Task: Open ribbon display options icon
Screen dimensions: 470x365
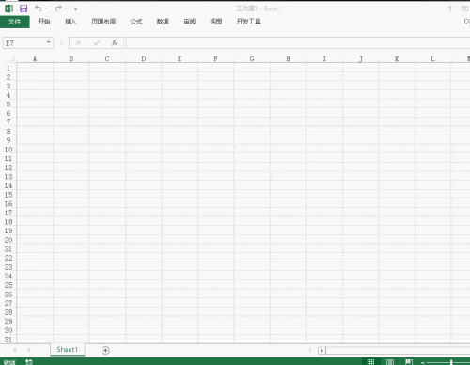Action: pyautogui.click(x=465, y=8)
